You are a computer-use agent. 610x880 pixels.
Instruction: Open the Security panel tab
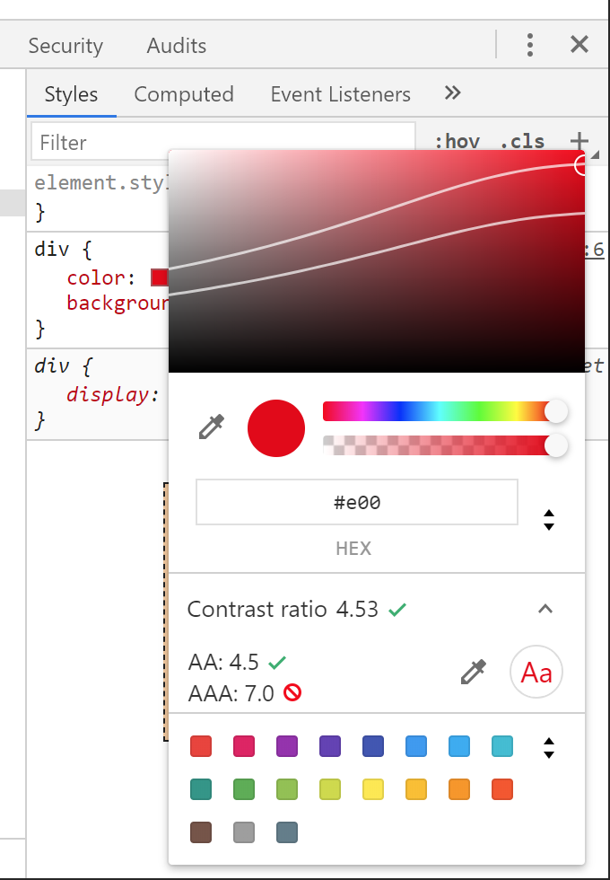(65, 46)
